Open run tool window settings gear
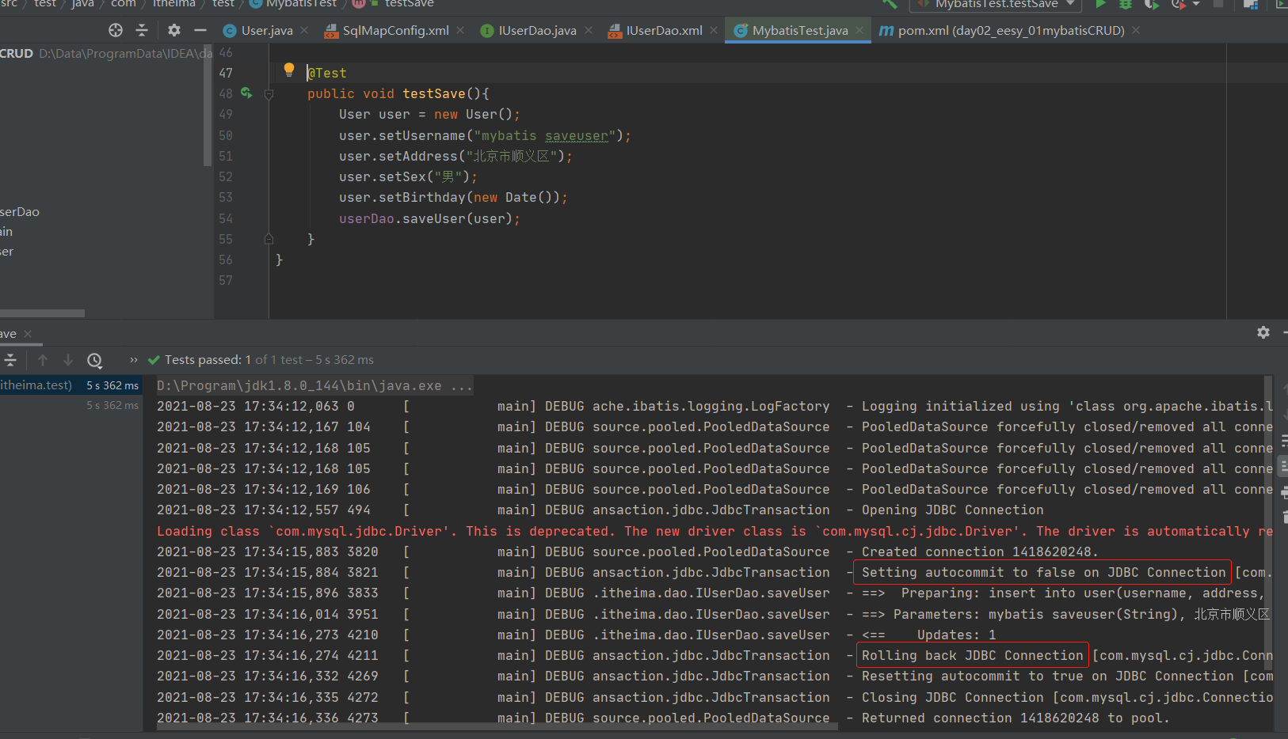The image size is (1288, 739). (1263, 332)
